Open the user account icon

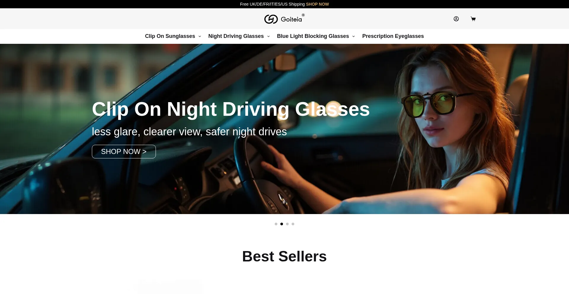[456, 19]
